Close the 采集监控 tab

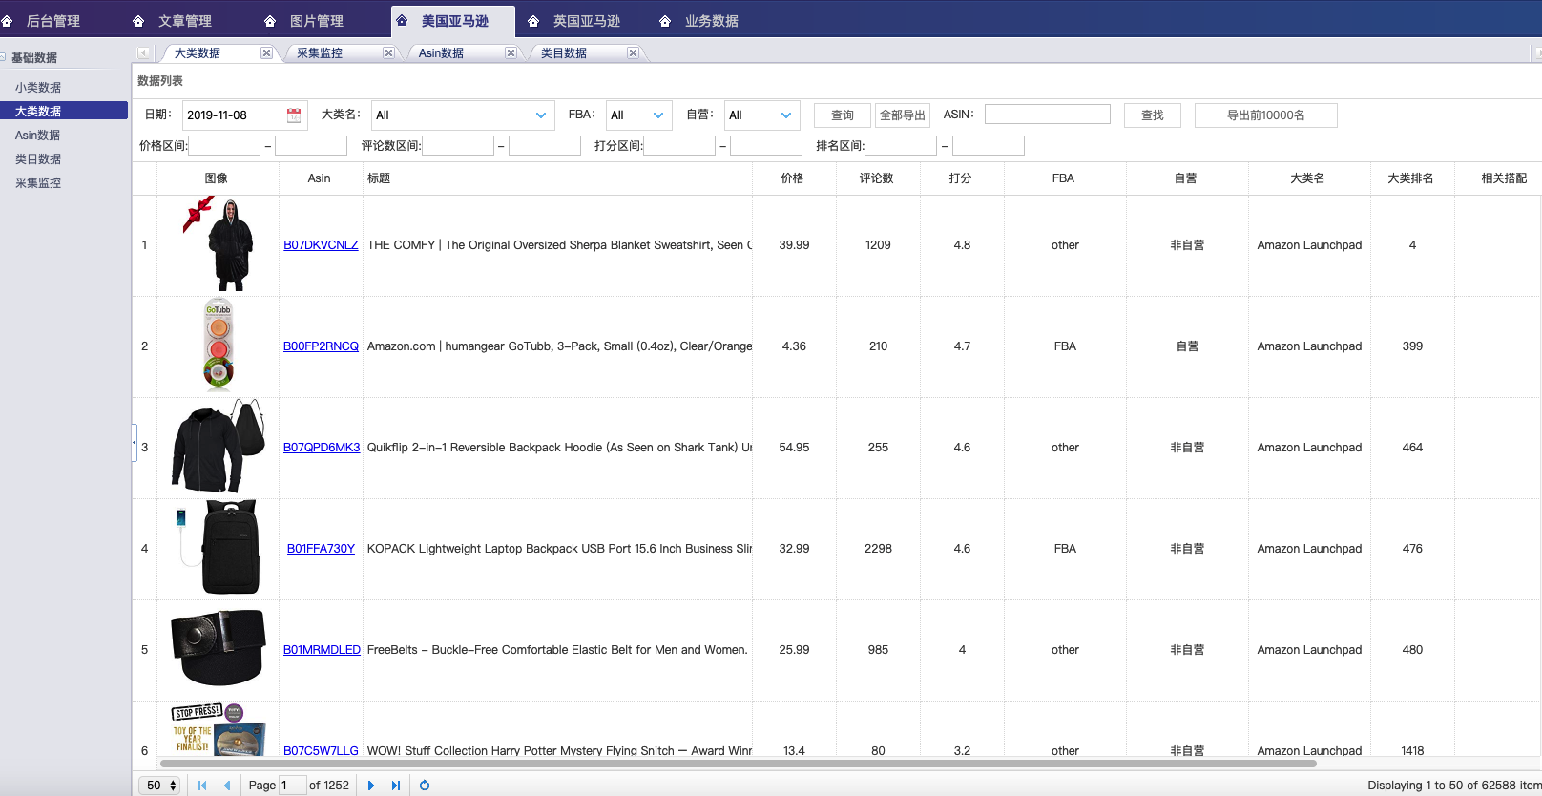tap(388, 53)
